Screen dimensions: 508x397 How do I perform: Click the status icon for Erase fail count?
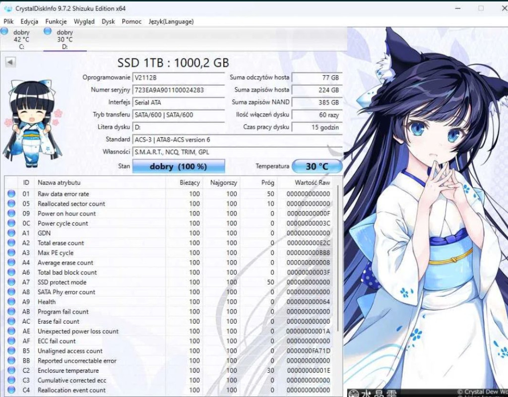click(x=11, y=321)
